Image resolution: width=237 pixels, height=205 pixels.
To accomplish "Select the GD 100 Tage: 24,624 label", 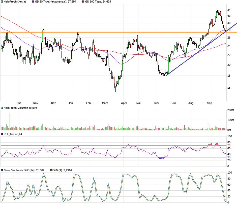I will [x=98, y=2].
